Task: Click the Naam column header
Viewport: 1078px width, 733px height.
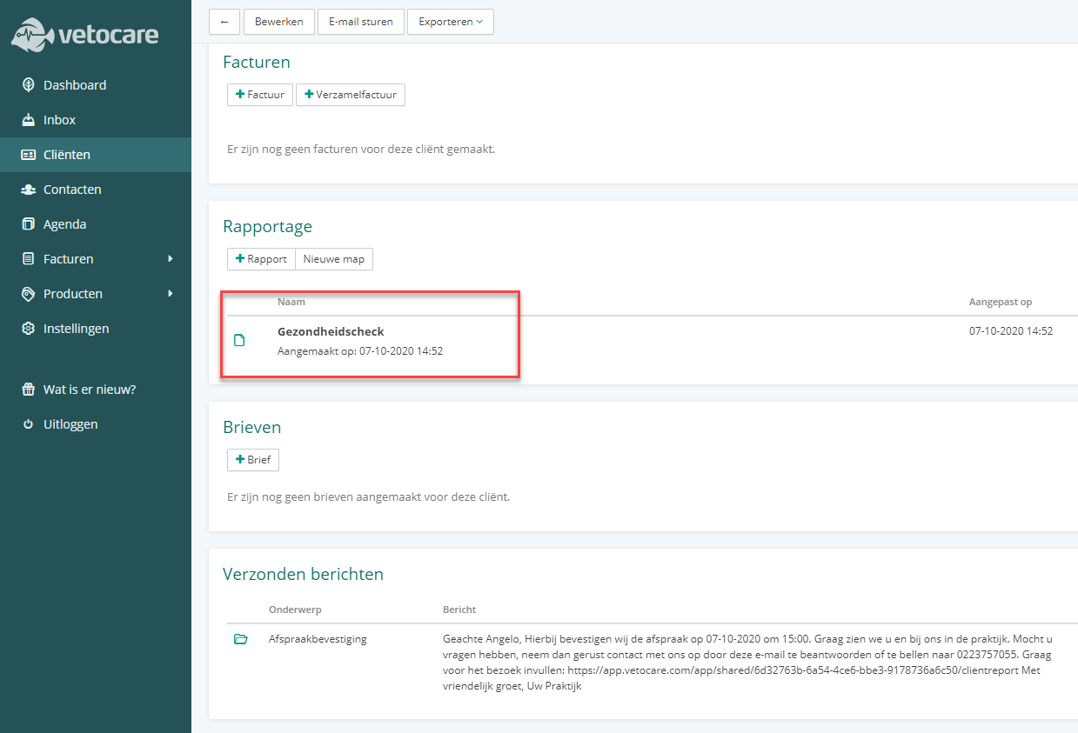Action: point(291,302)
